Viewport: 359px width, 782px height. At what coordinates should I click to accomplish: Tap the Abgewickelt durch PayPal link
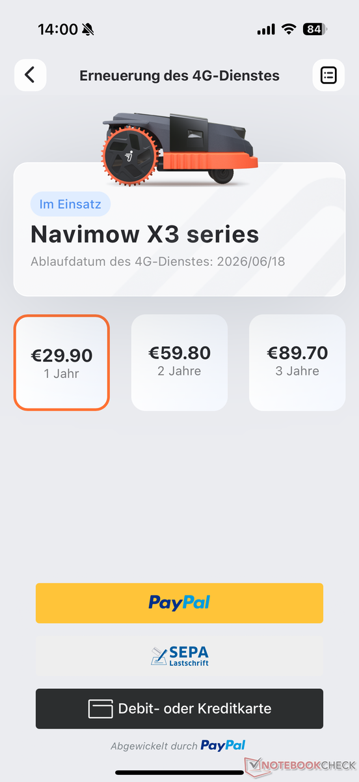click(x=178, y=746)
